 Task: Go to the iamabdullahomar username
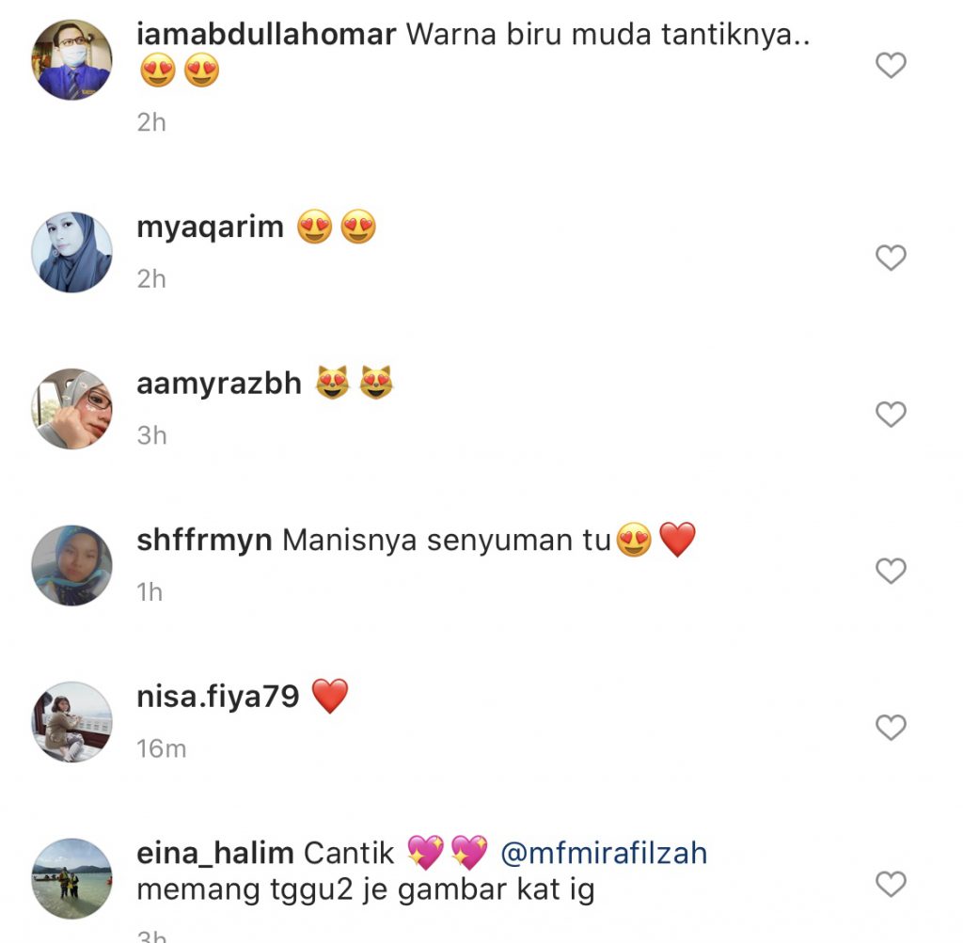[x=266, y=34]
